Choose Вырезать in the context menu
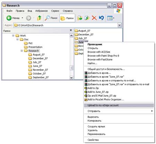The image size is (156, 144). tap(119, 117)
